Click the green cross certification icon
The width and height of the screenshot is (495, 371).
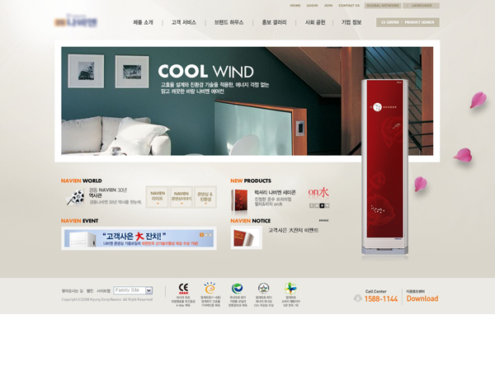[290, 288]
